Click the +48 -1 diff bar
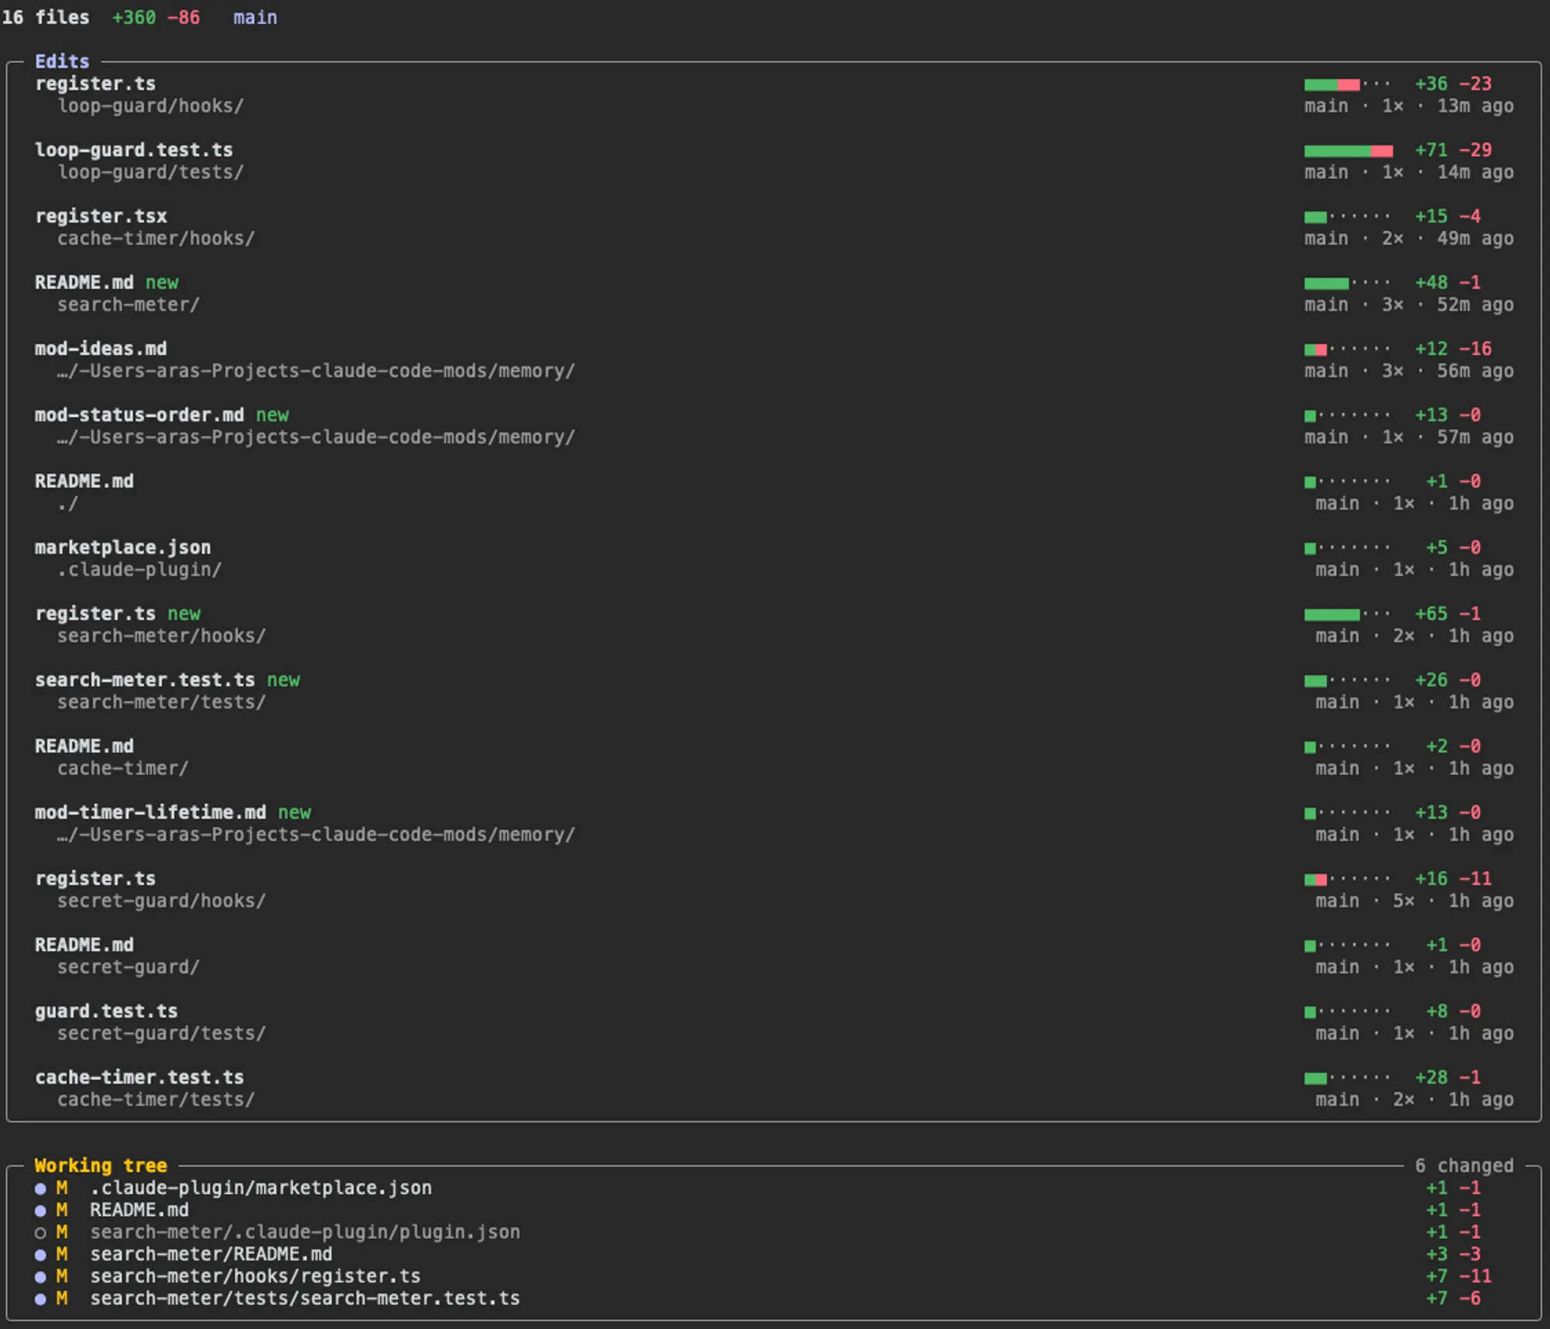The width and height of the screenshot is (1550, 1329). [x=1348, y=283]
